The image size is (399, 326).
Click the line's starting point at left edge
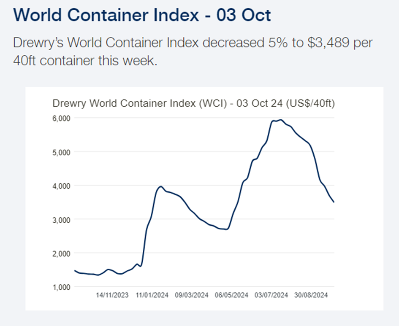(x=75, y=271)
